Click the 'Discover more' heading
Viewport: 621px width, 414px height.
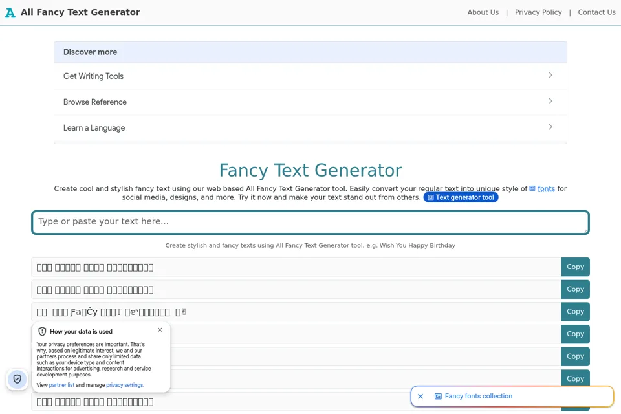coord(91,52)
